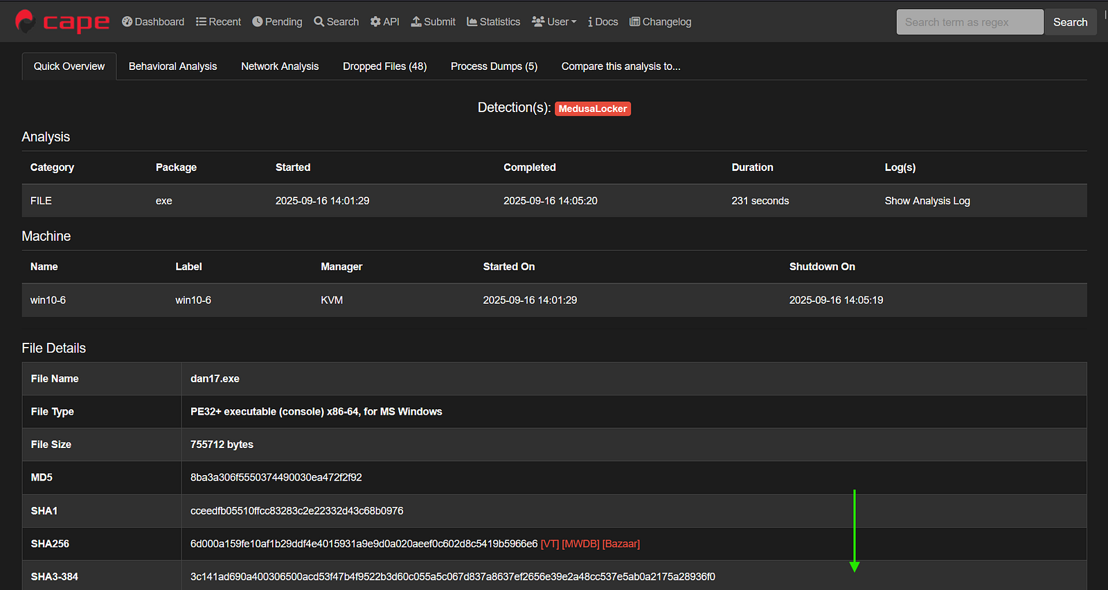The image size is (1108, 590).
Task: Click the 'File Details' section heading
Action: pos(54,348)
